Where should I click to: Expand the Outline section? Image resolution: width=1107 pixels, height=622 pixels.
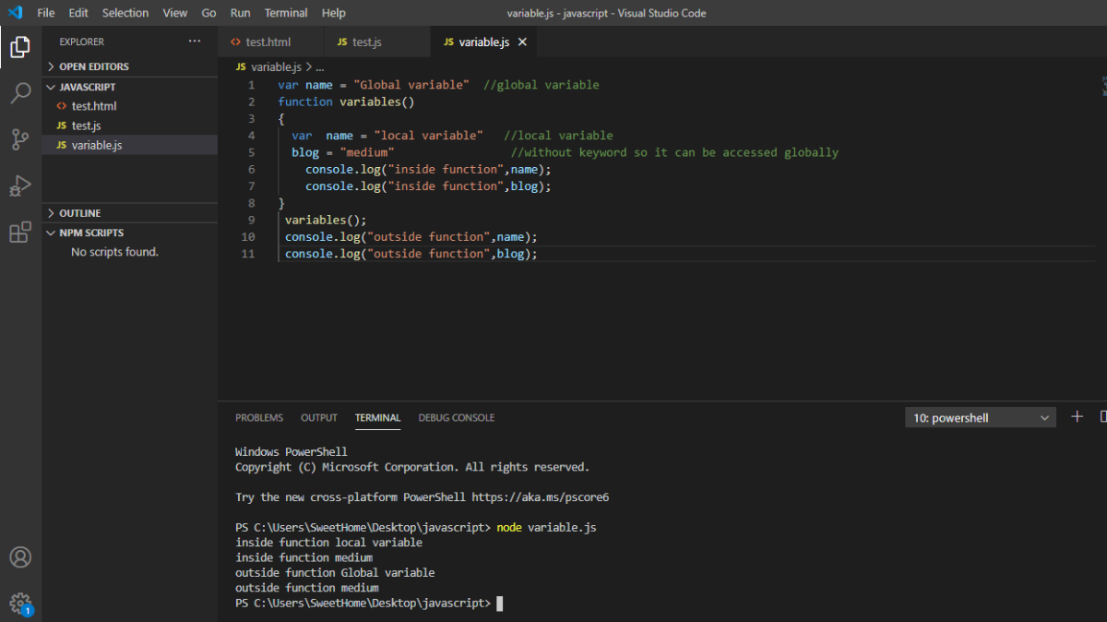(x=80, y=213)
